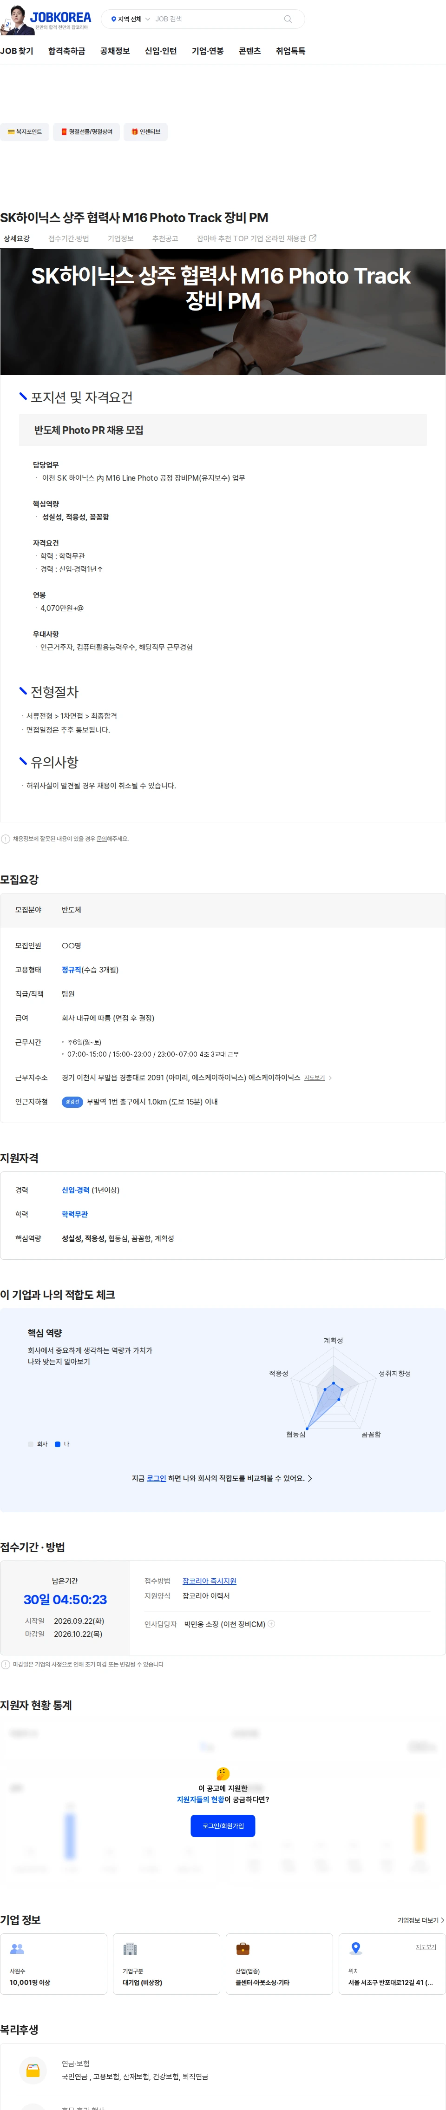Open the JOB 찾기 menu
The height and width of the screenshot is (2110, 446).
click(17, 51)
